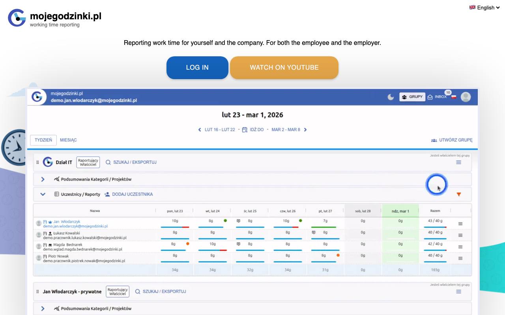Click the ndz, mar 1 column header
Screen dimensions: 505x315
point(400,211)
